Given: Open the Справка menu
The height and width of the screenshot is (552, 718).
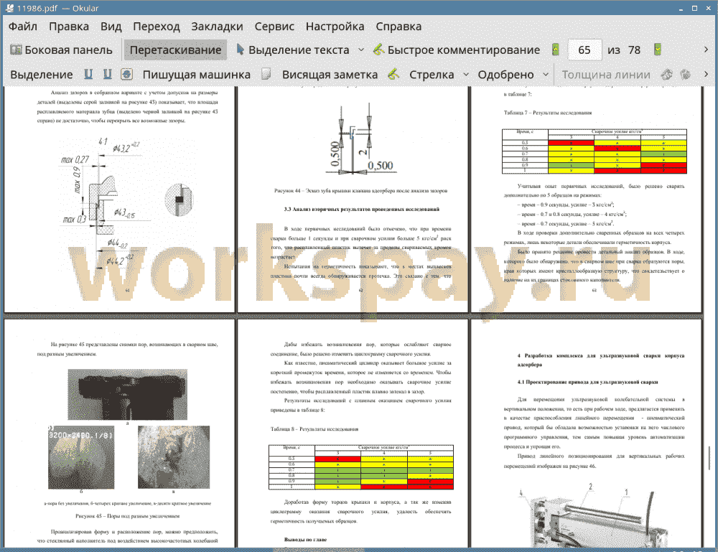Looking at the screenshot, I should pyautogui.click(x=398, y=27).
